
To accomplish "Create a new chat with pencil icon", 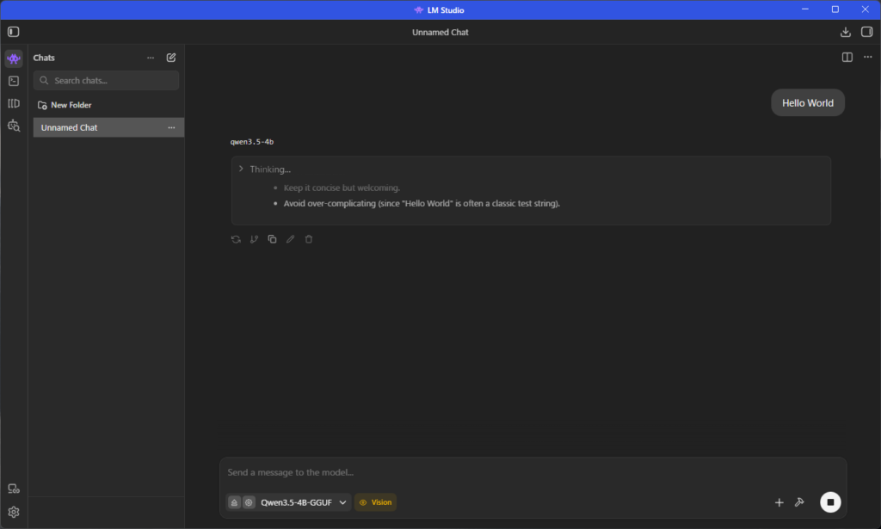I will 171,58.
